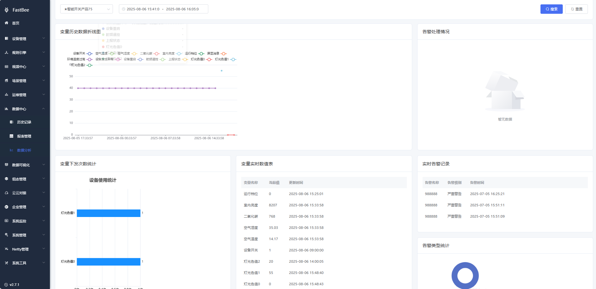Open 数据分析 in the sidebar

pyautogui.click(x=24, y=150)
